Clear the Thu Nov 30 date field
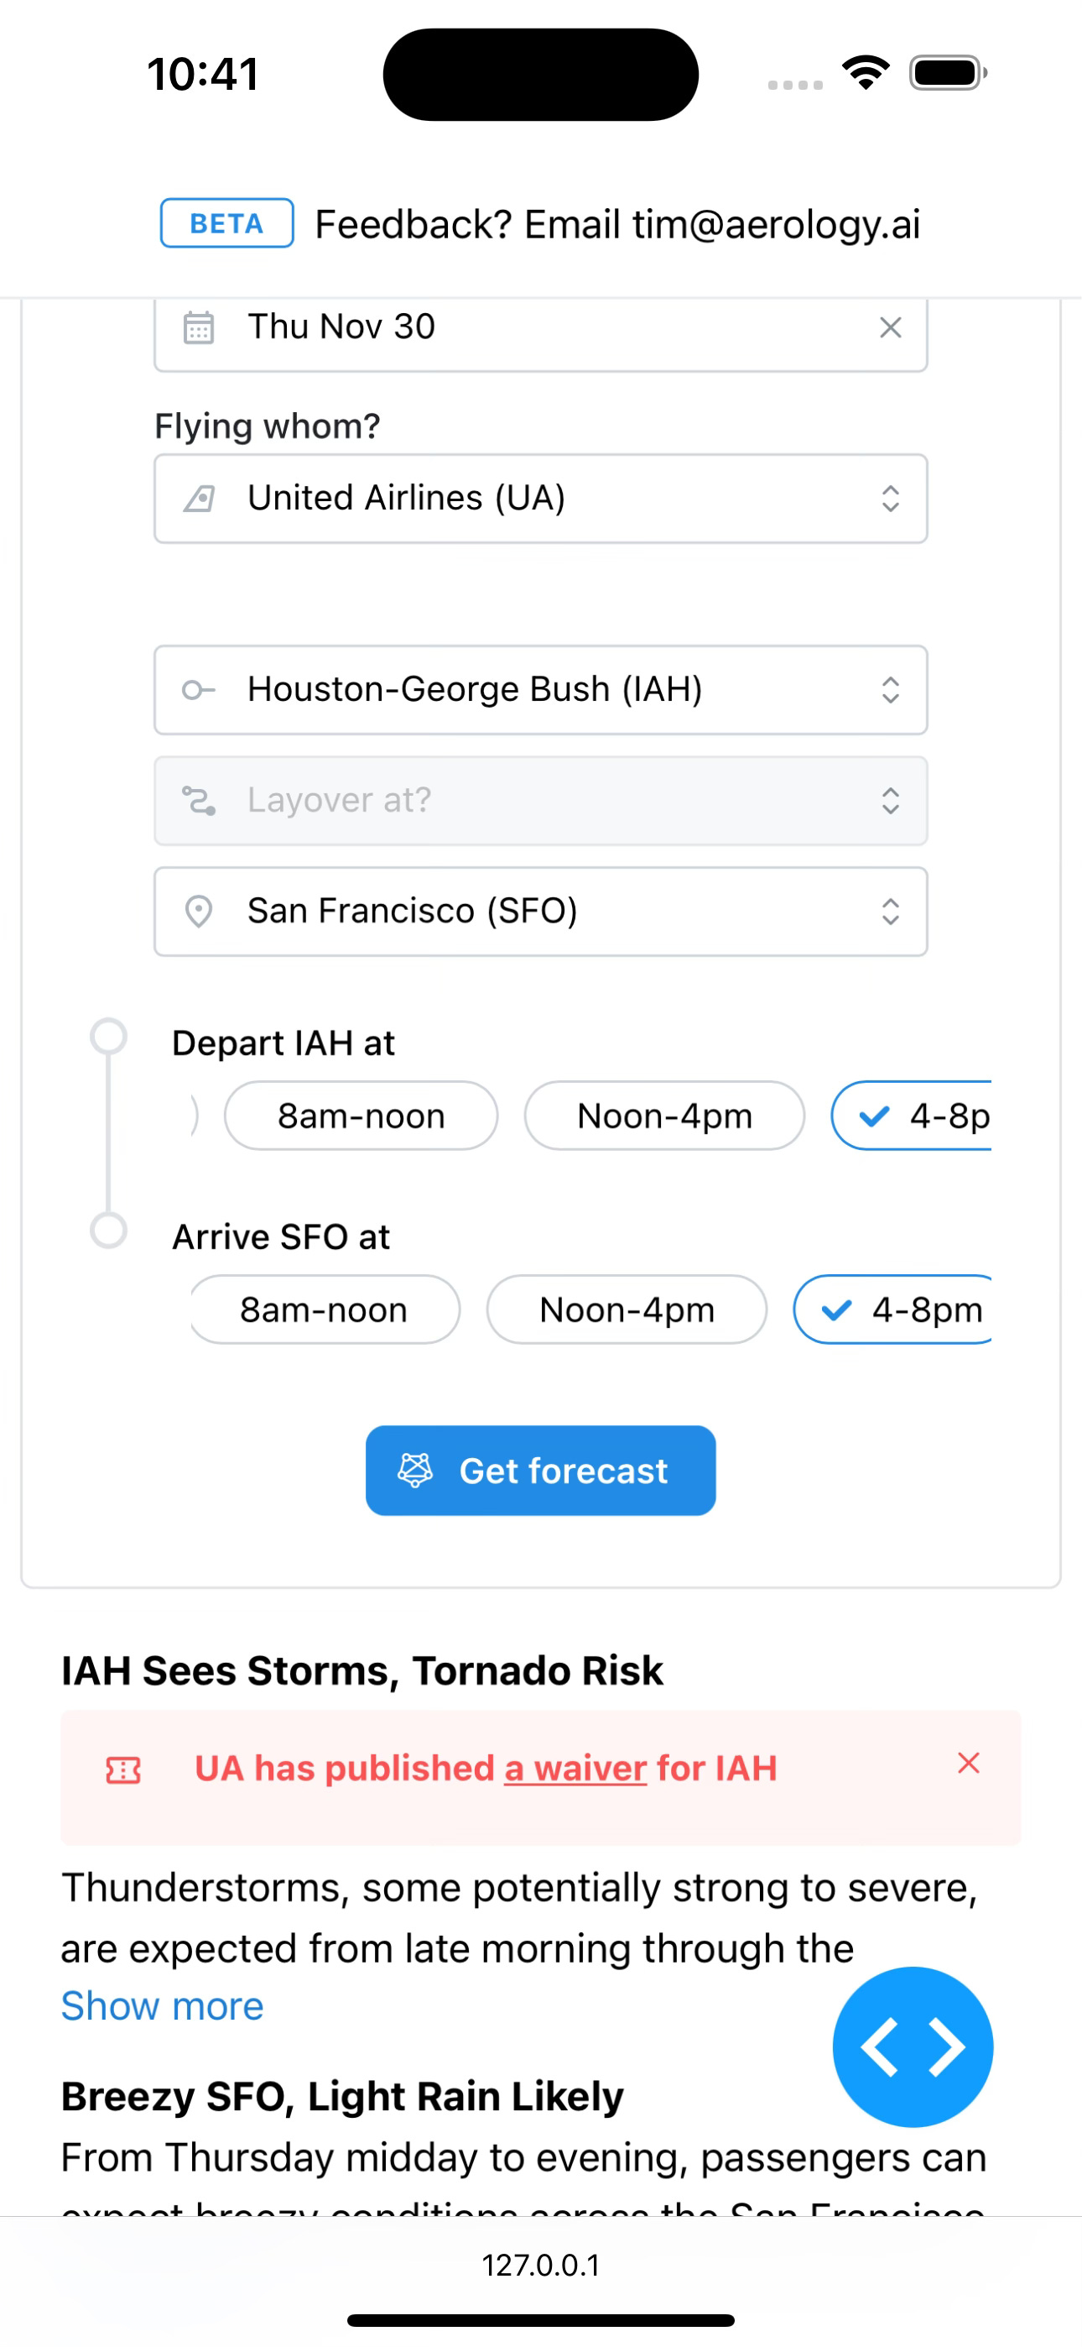 [x=890, y=327]
